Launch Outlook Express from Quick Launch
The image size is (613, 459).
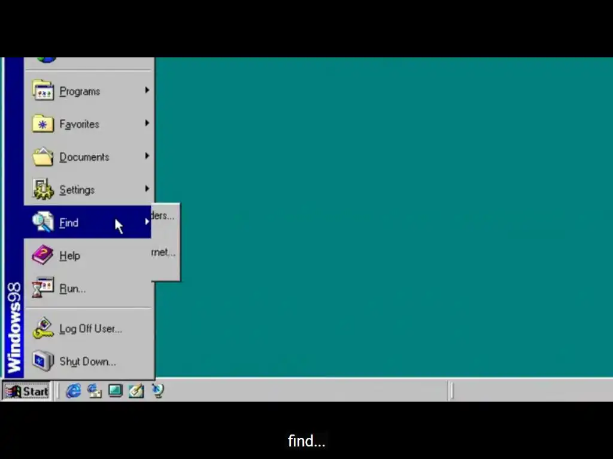94,391
